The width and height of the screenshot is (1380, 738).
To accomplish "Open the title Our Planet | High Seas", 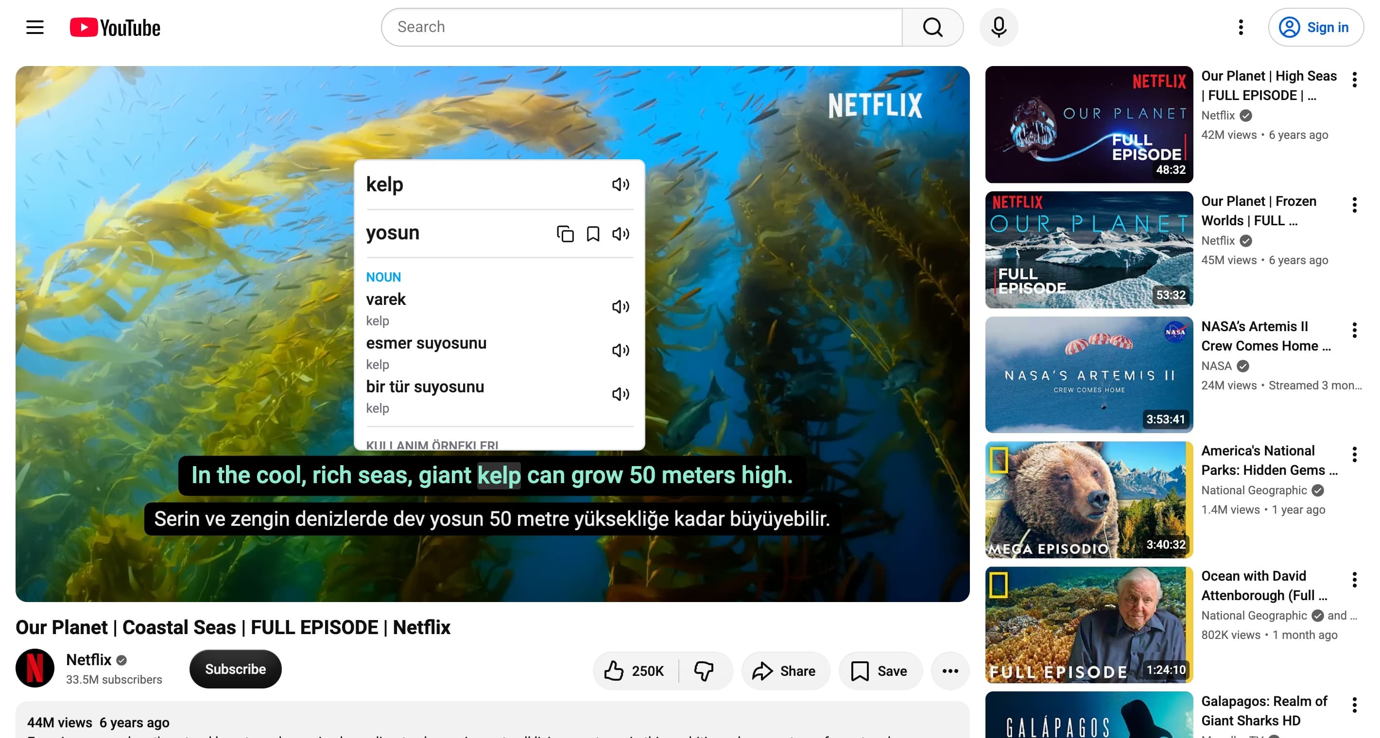I will (x=1269, y=85).
